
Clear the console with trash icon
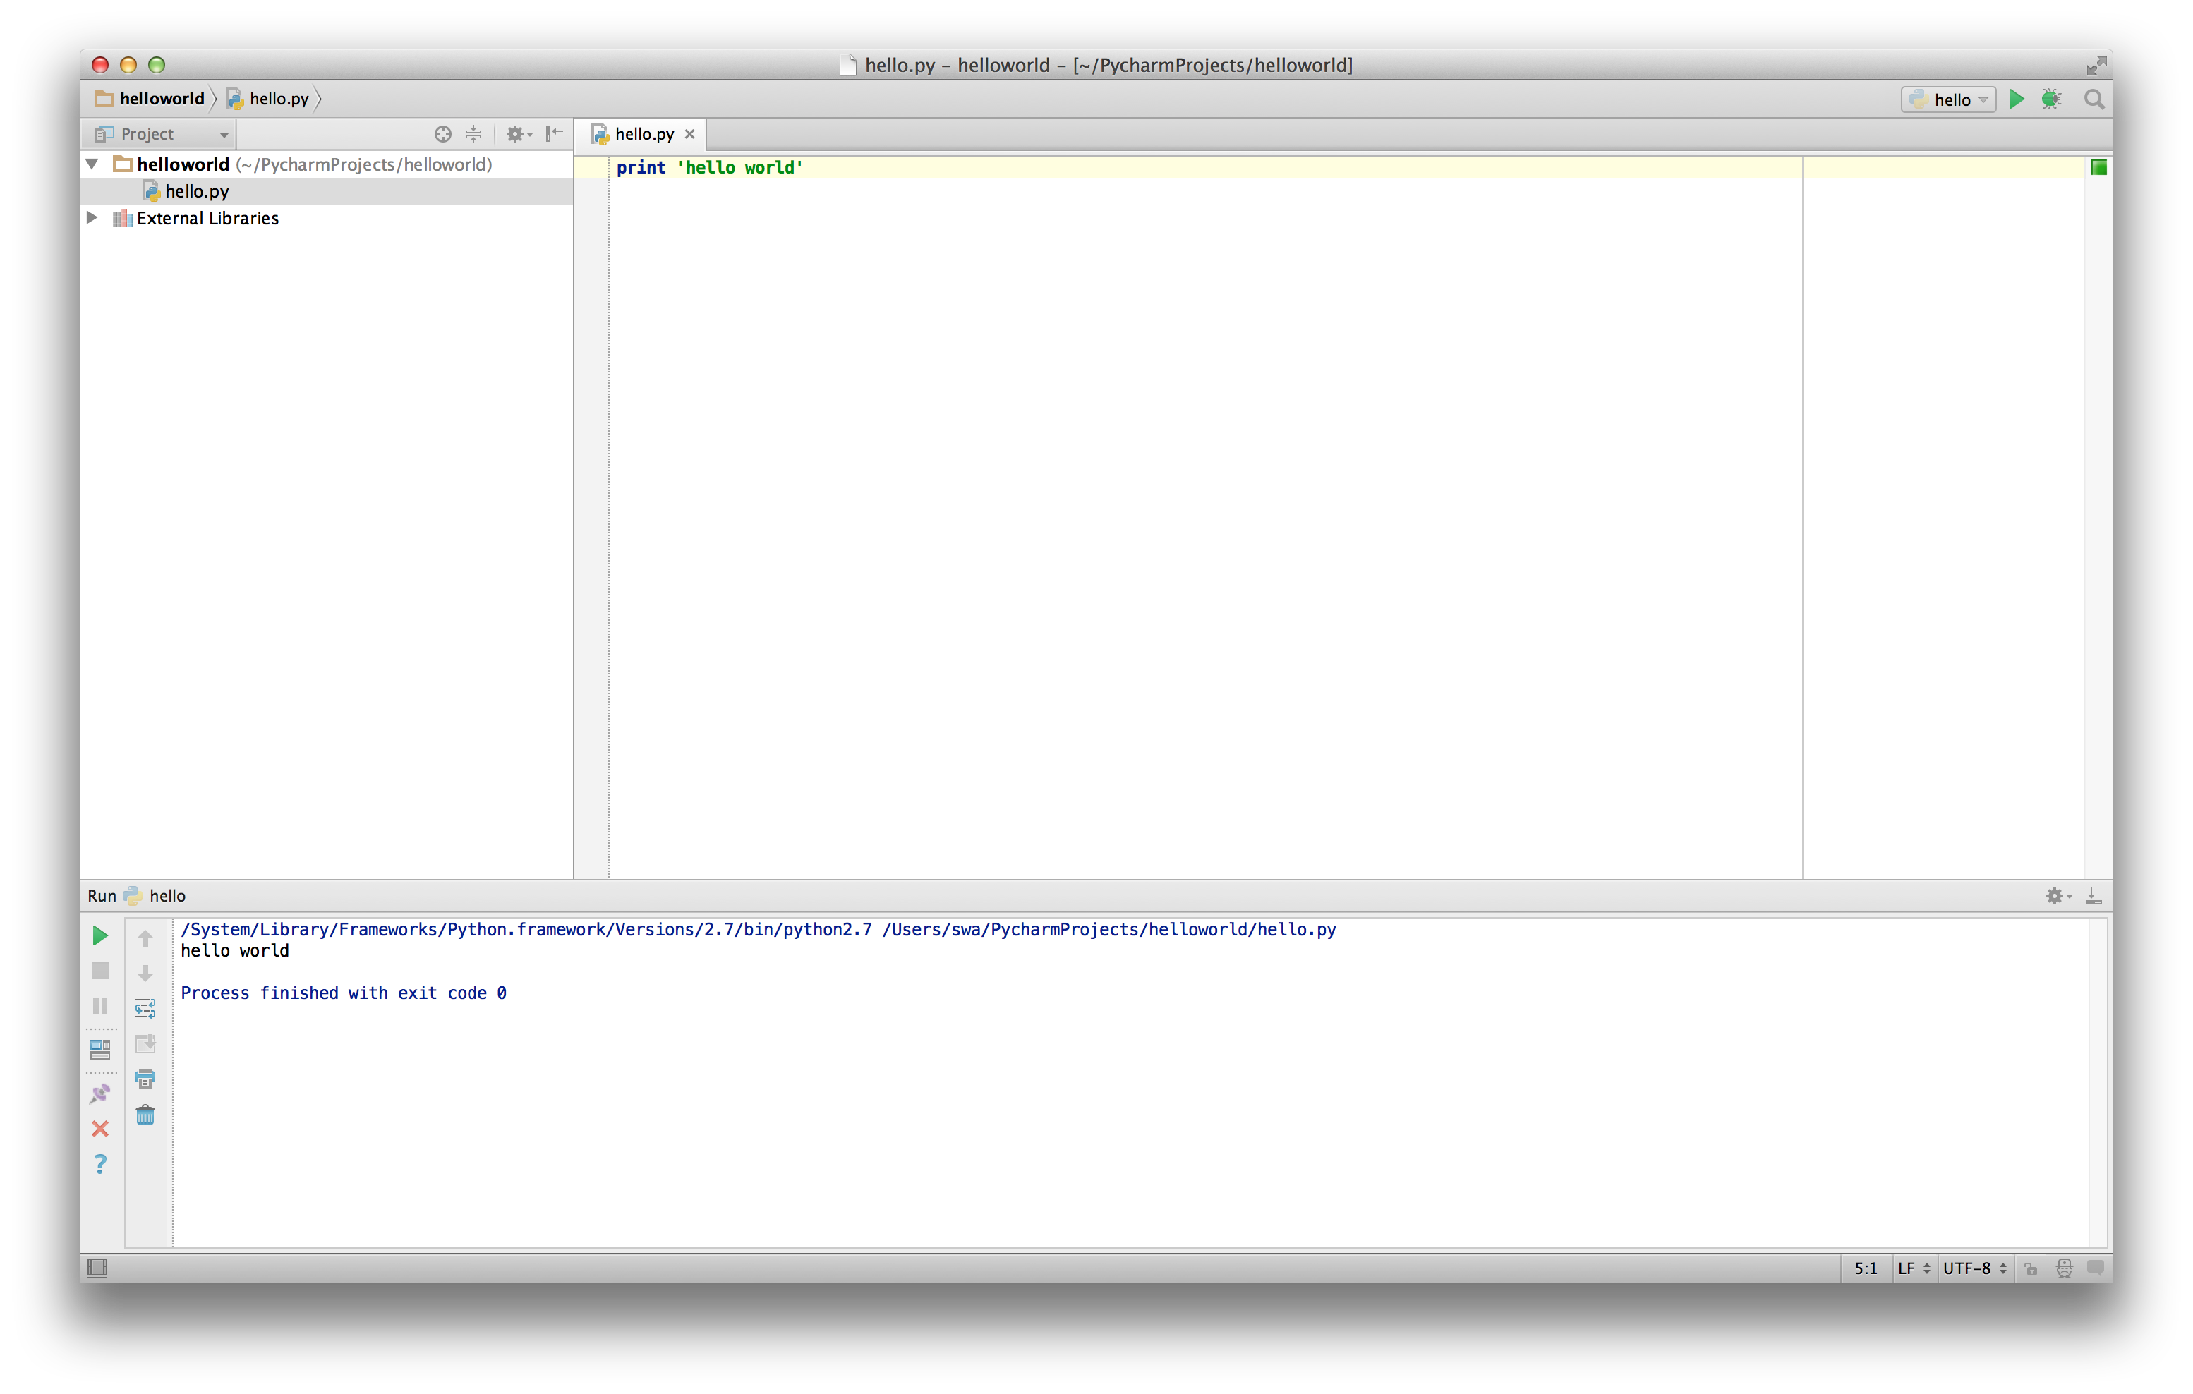click(x=145, y=1115)
